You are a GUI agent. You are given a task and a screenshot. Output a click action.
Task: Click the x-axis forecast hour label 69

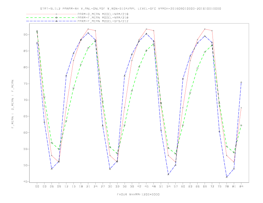click(x=205, y=186)
